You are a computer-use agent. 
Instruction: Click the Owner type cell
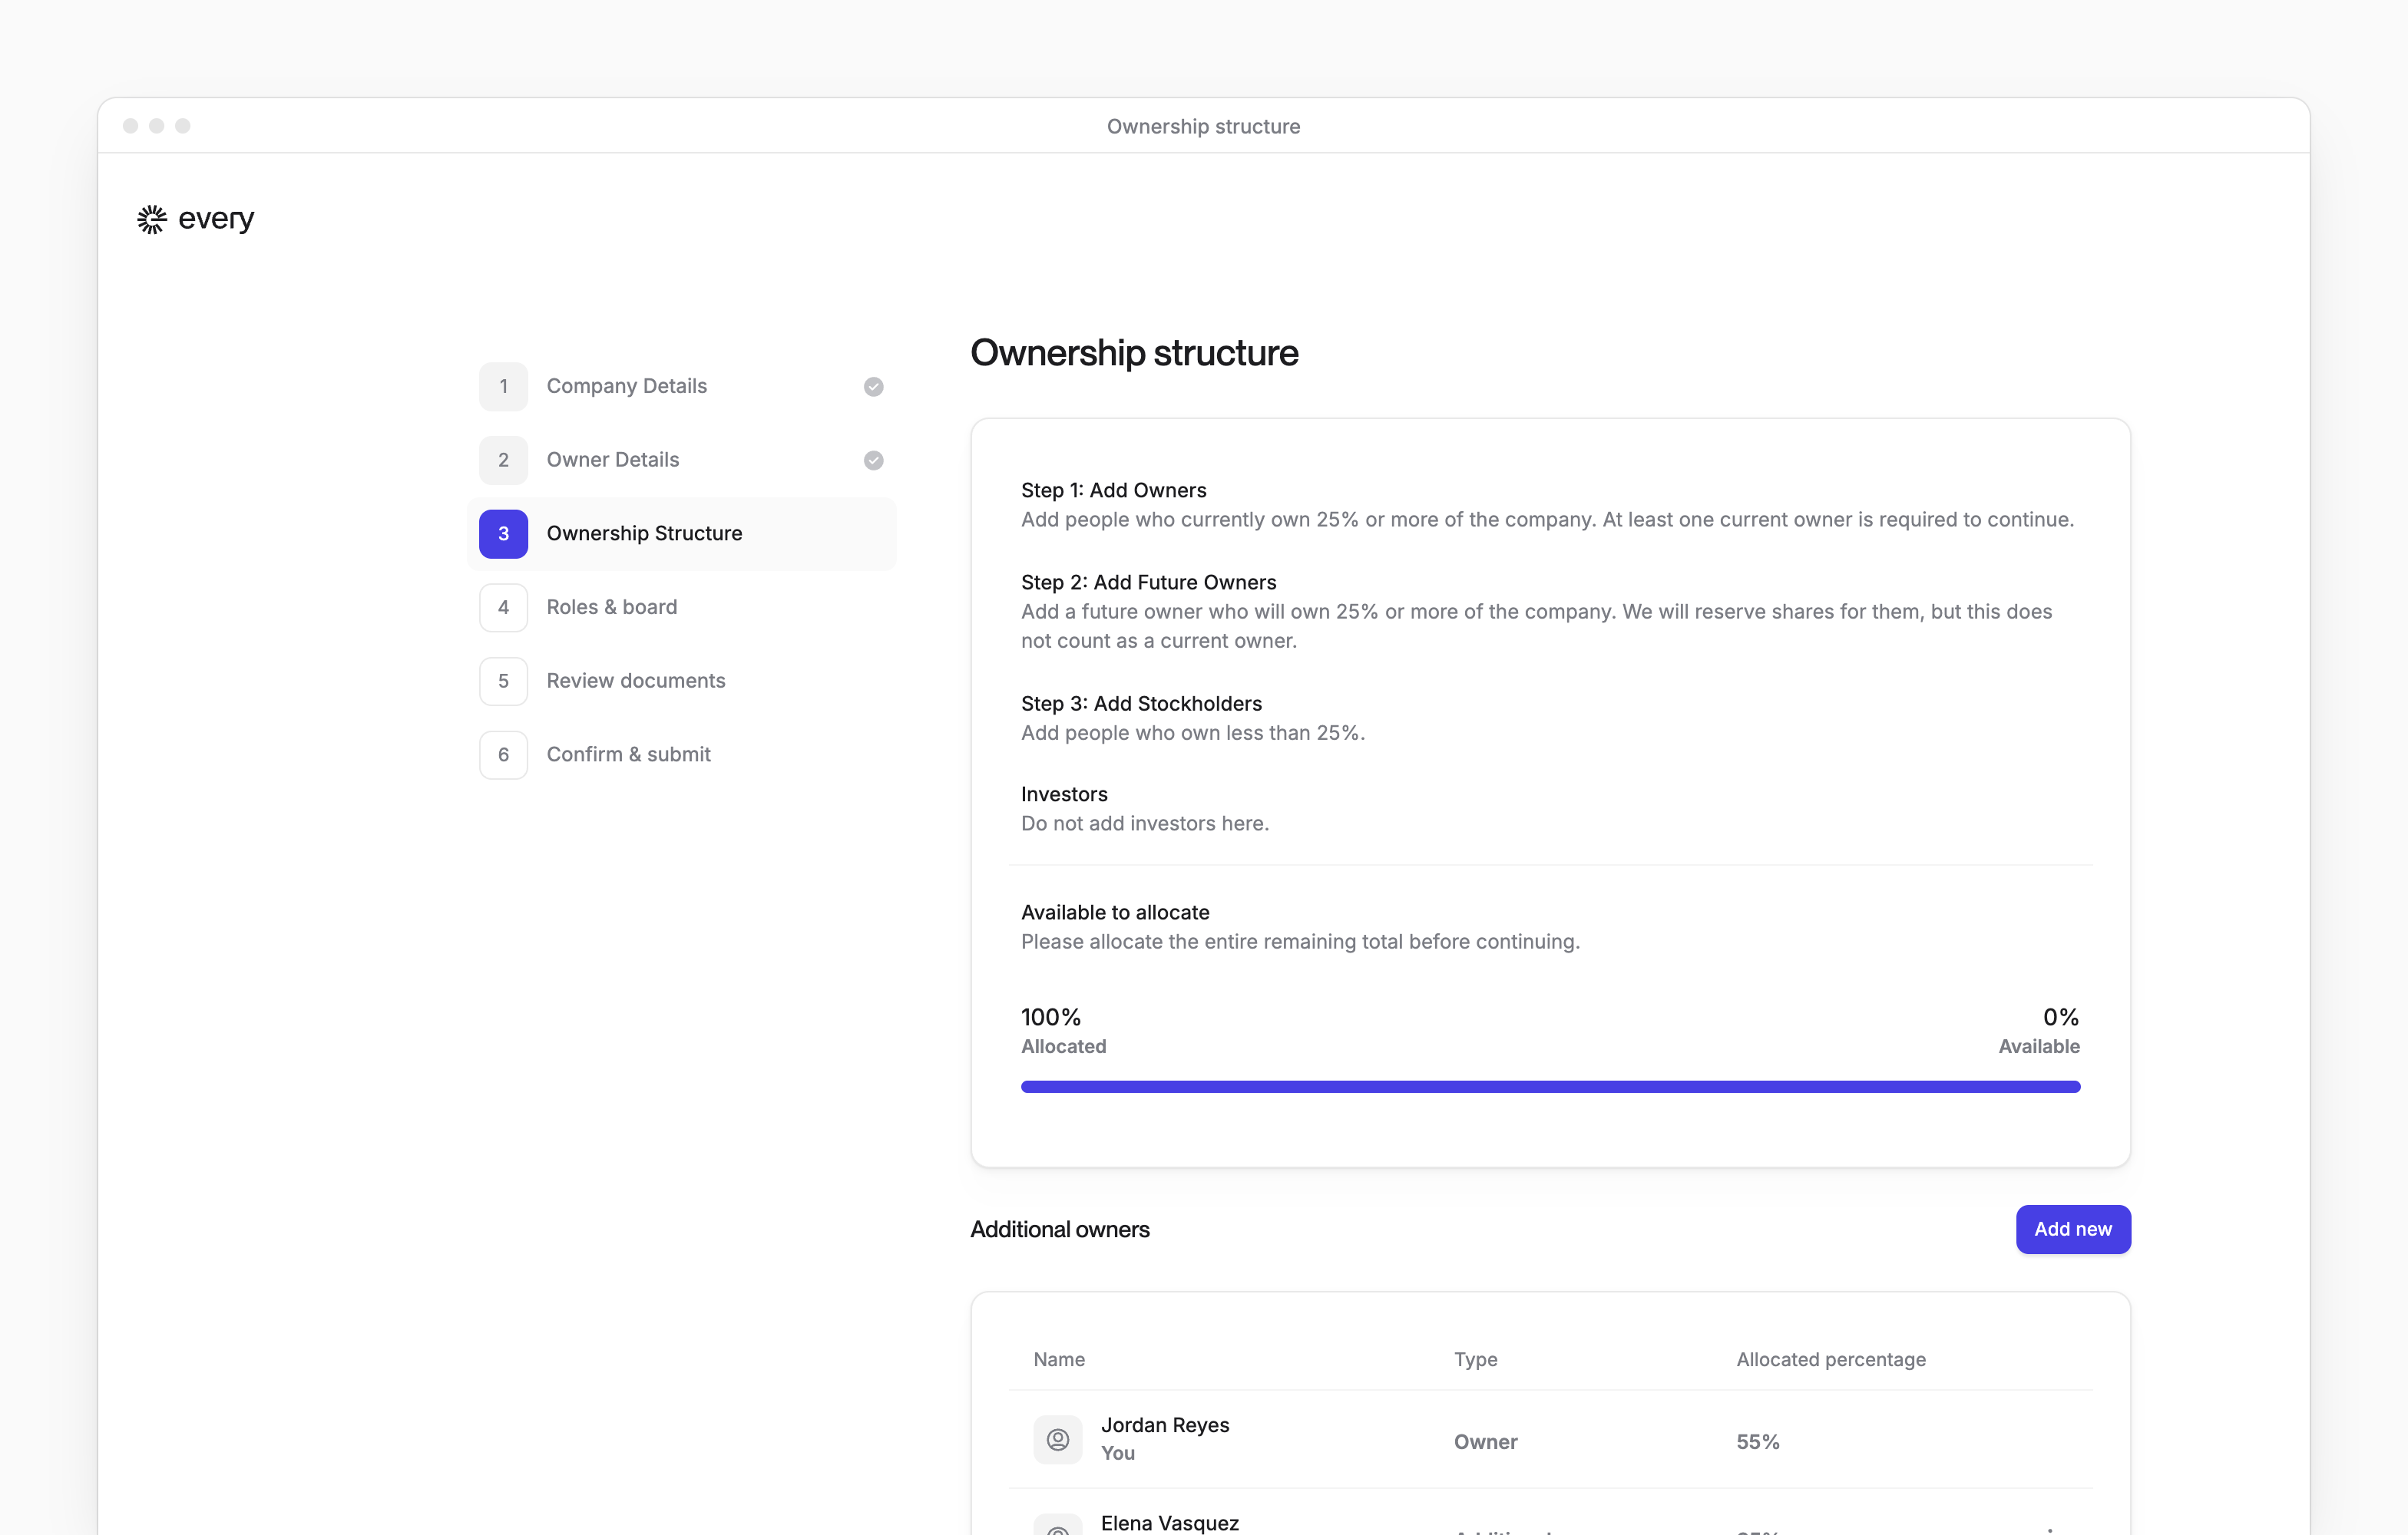(x=1485, y=1441)
